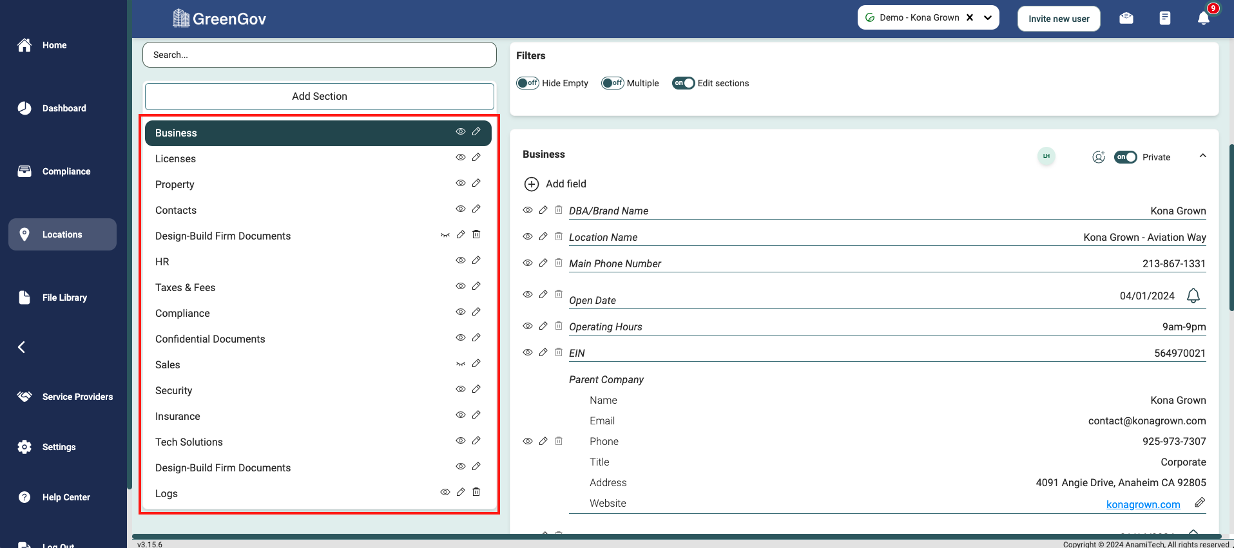Turn off the Edit sections toggle
This screenshot has width=1234, height=548.
point(683,83)
